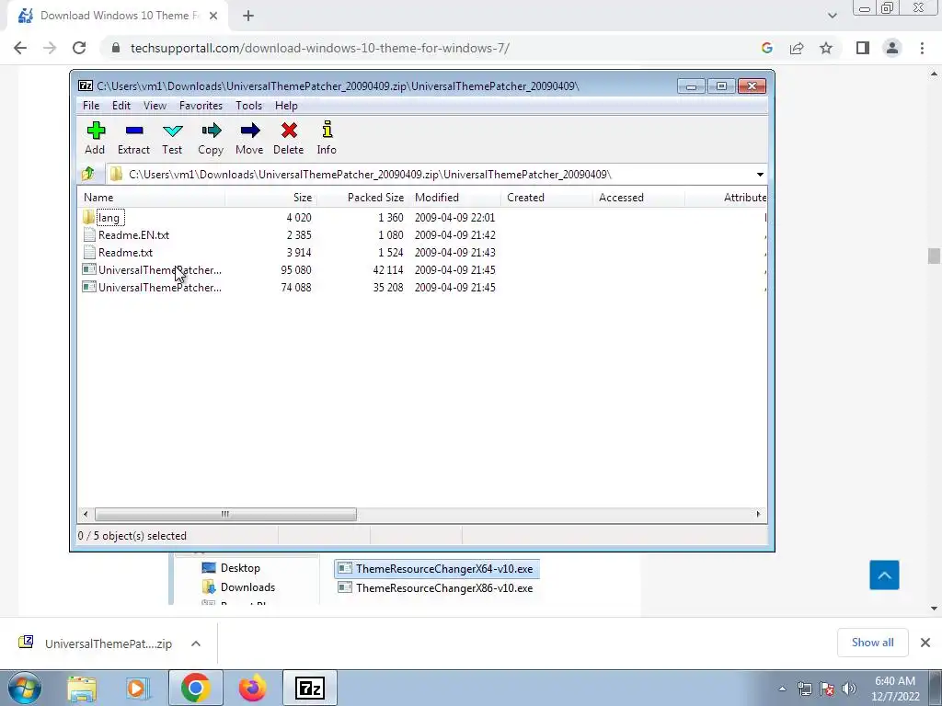Bookmark this page with the star
The width and height of the screenshot is (942, 706).
tap(826, 48)
